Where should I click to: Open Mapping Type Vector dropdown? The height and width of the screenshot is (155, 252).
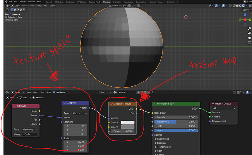click(80, 113)
